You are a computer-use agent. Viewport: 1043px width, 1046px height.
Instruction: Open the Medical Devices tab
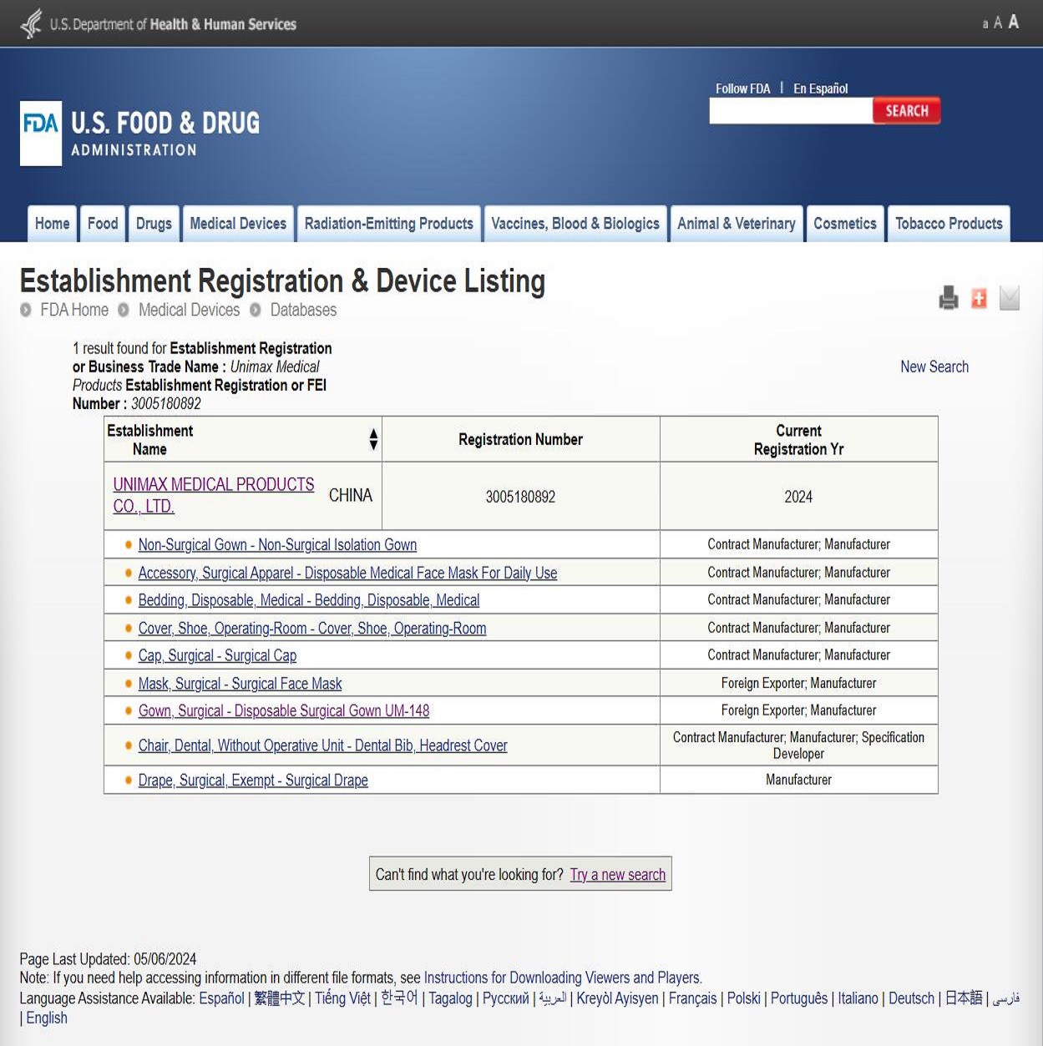coord(238,224)
